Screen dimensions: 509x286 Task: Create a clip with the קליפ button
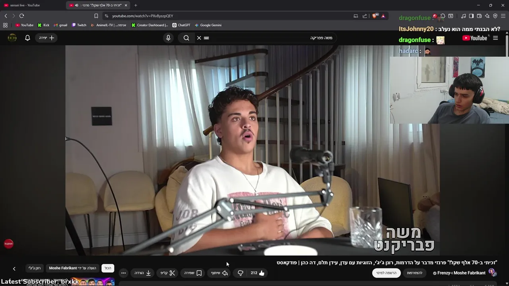[x=168, y=273]
